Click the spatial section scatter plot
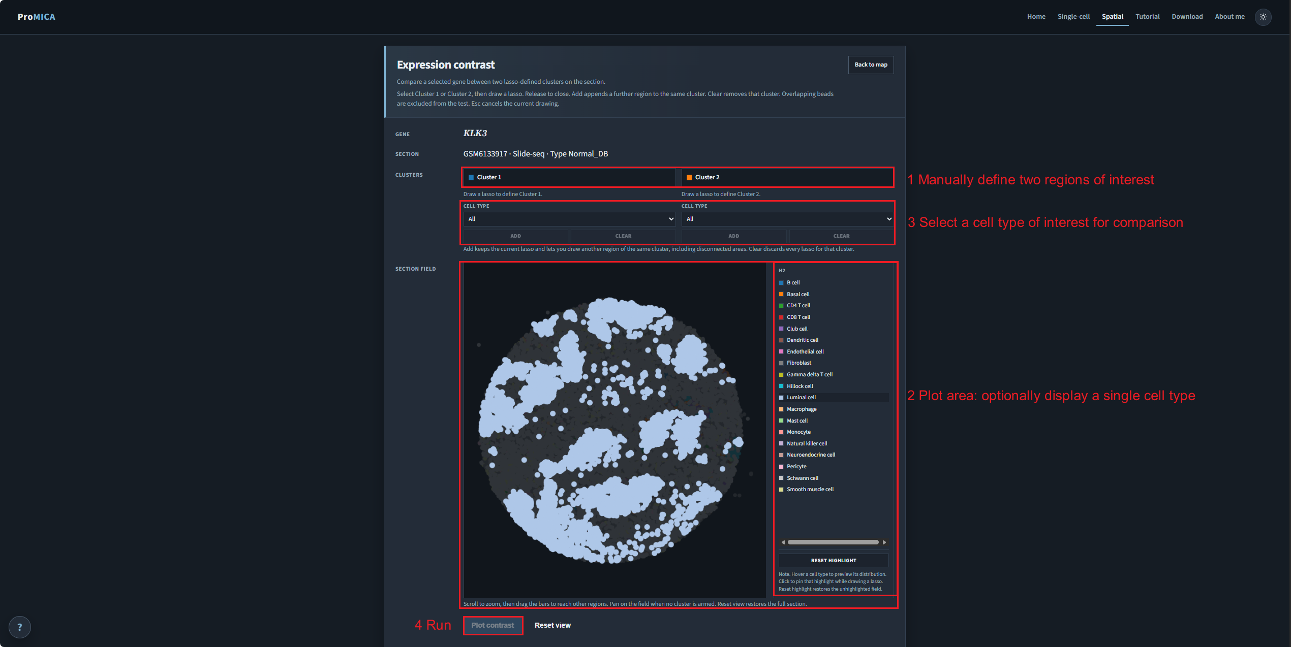The height and width of the screenshot is (647, 1291). click(614, 431)
